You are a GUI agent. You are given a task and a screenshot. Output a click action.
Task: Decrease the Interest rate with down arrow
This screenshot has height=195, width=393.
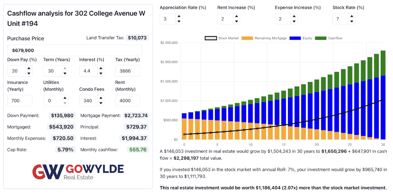(x=101, y=73)
